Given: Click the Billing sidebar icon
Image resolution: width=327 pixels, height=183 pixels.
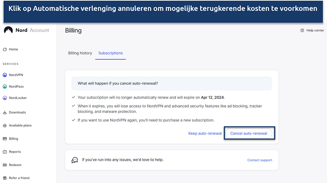Looking at the screenshot, I should 5,139.
